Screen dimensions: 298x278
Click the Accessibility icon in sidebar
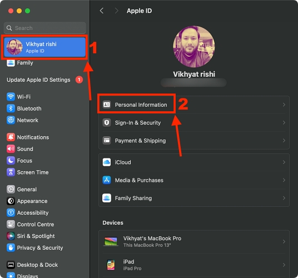pos(11,212)
